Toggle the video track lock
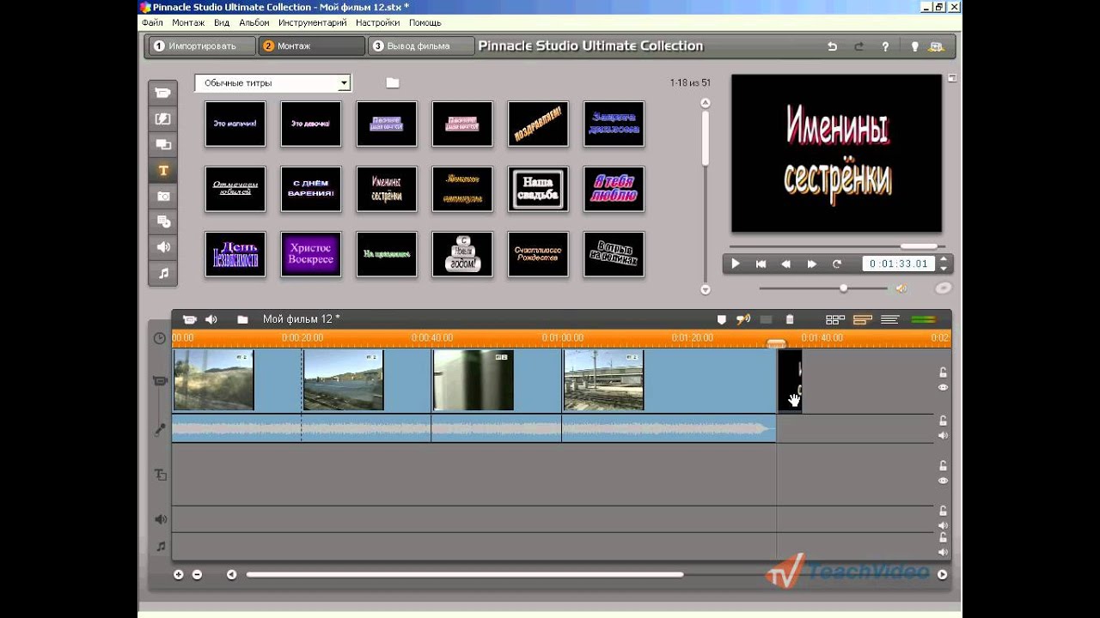Screen dimensions: 1100x618 point(943,372)
